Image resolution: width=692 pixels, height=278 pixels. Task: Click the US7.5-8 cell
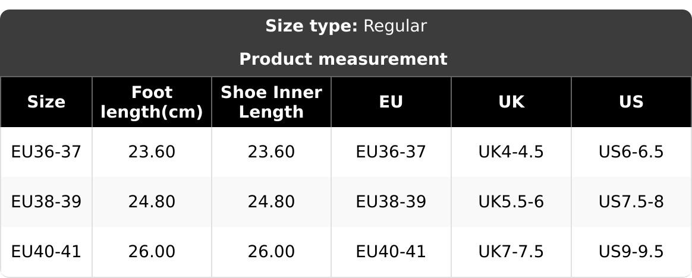631,202
